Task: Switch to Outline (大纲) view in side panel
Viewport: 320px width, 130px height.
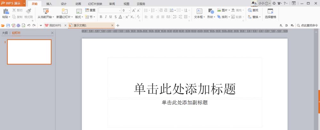Action: tap(5, 33)
